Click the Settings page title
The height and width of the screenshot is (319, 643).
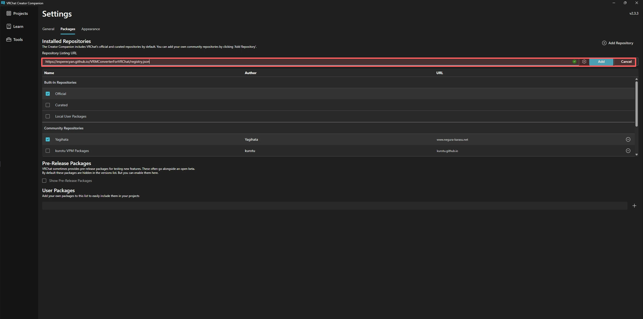pos(57,14)
